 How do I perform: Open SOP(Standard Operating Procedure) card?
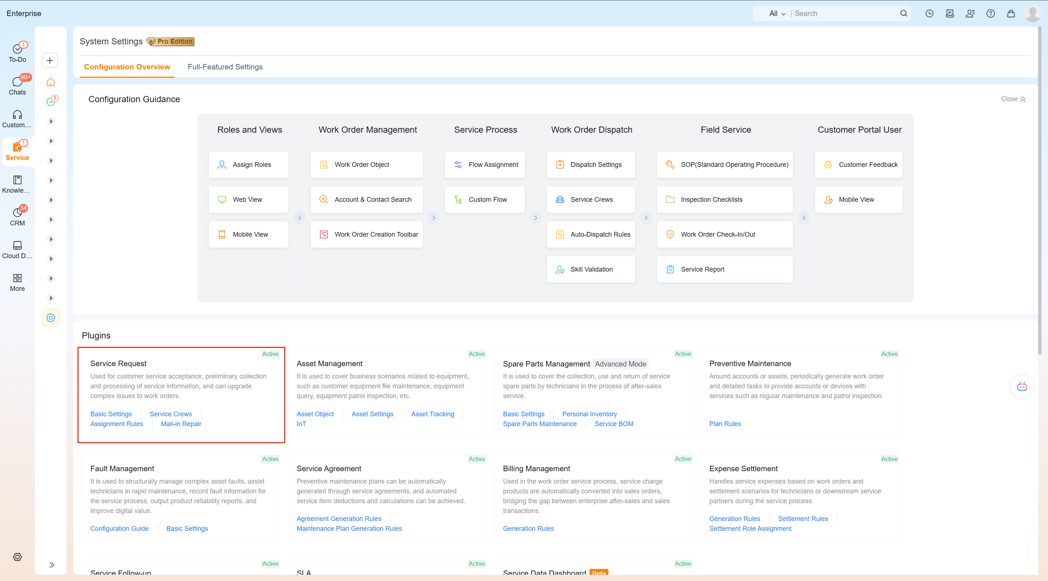[725, 165]
